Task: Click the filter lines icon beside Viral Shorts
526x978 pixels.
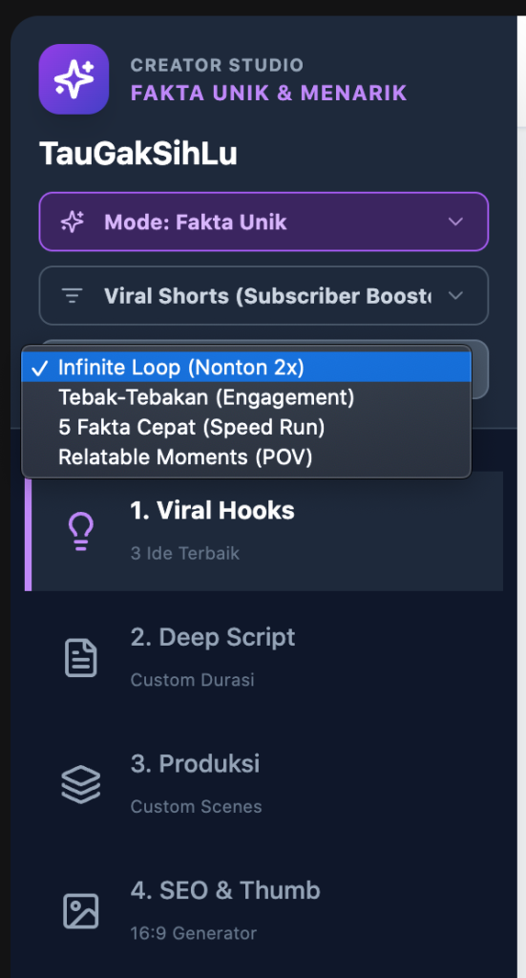Action: (x=73, y=296)
